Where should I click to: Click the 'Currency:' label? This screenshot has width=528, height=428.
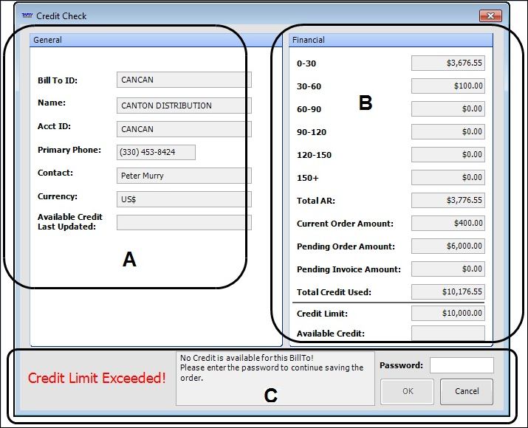click(58, 196)
